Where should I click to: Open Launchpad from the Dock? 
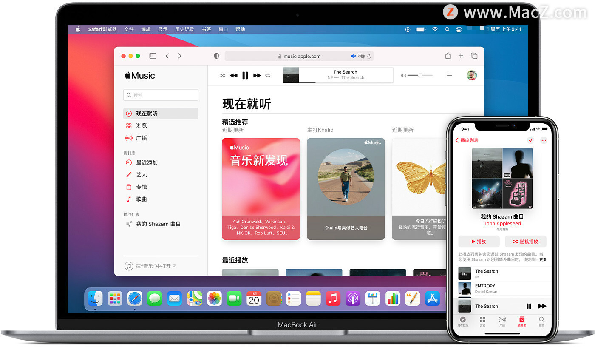115,298
